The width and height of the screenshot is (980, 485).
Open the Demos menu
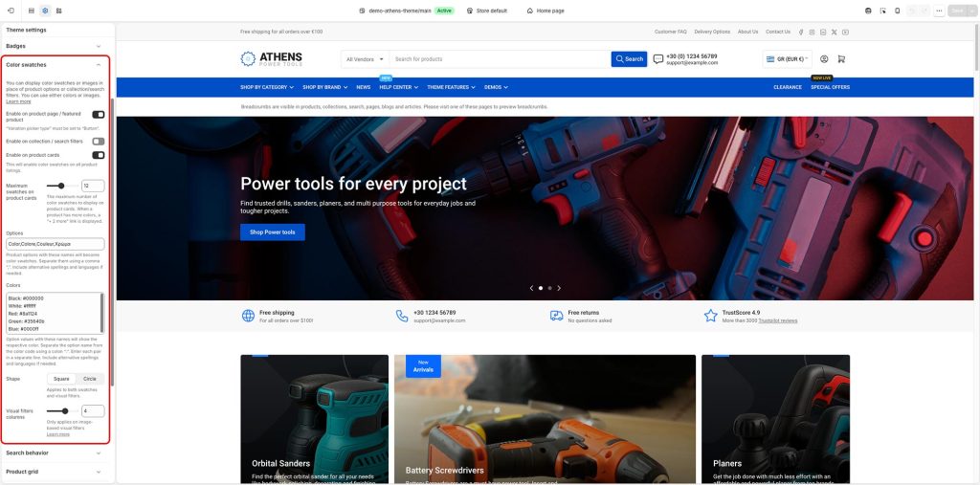tap(497, 87)
